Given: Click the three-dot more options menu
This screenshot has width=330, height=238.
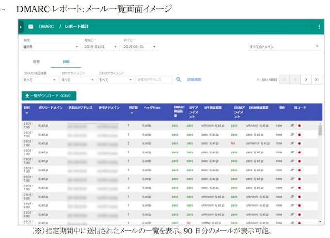Looking at the screenshot, I should pos(319,27).
